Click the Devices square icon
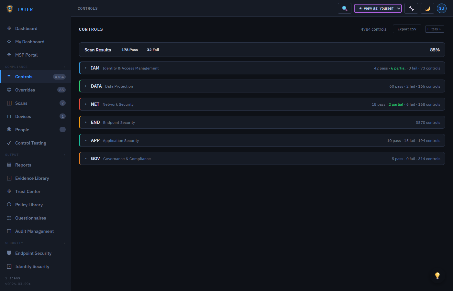 point(9,116)
